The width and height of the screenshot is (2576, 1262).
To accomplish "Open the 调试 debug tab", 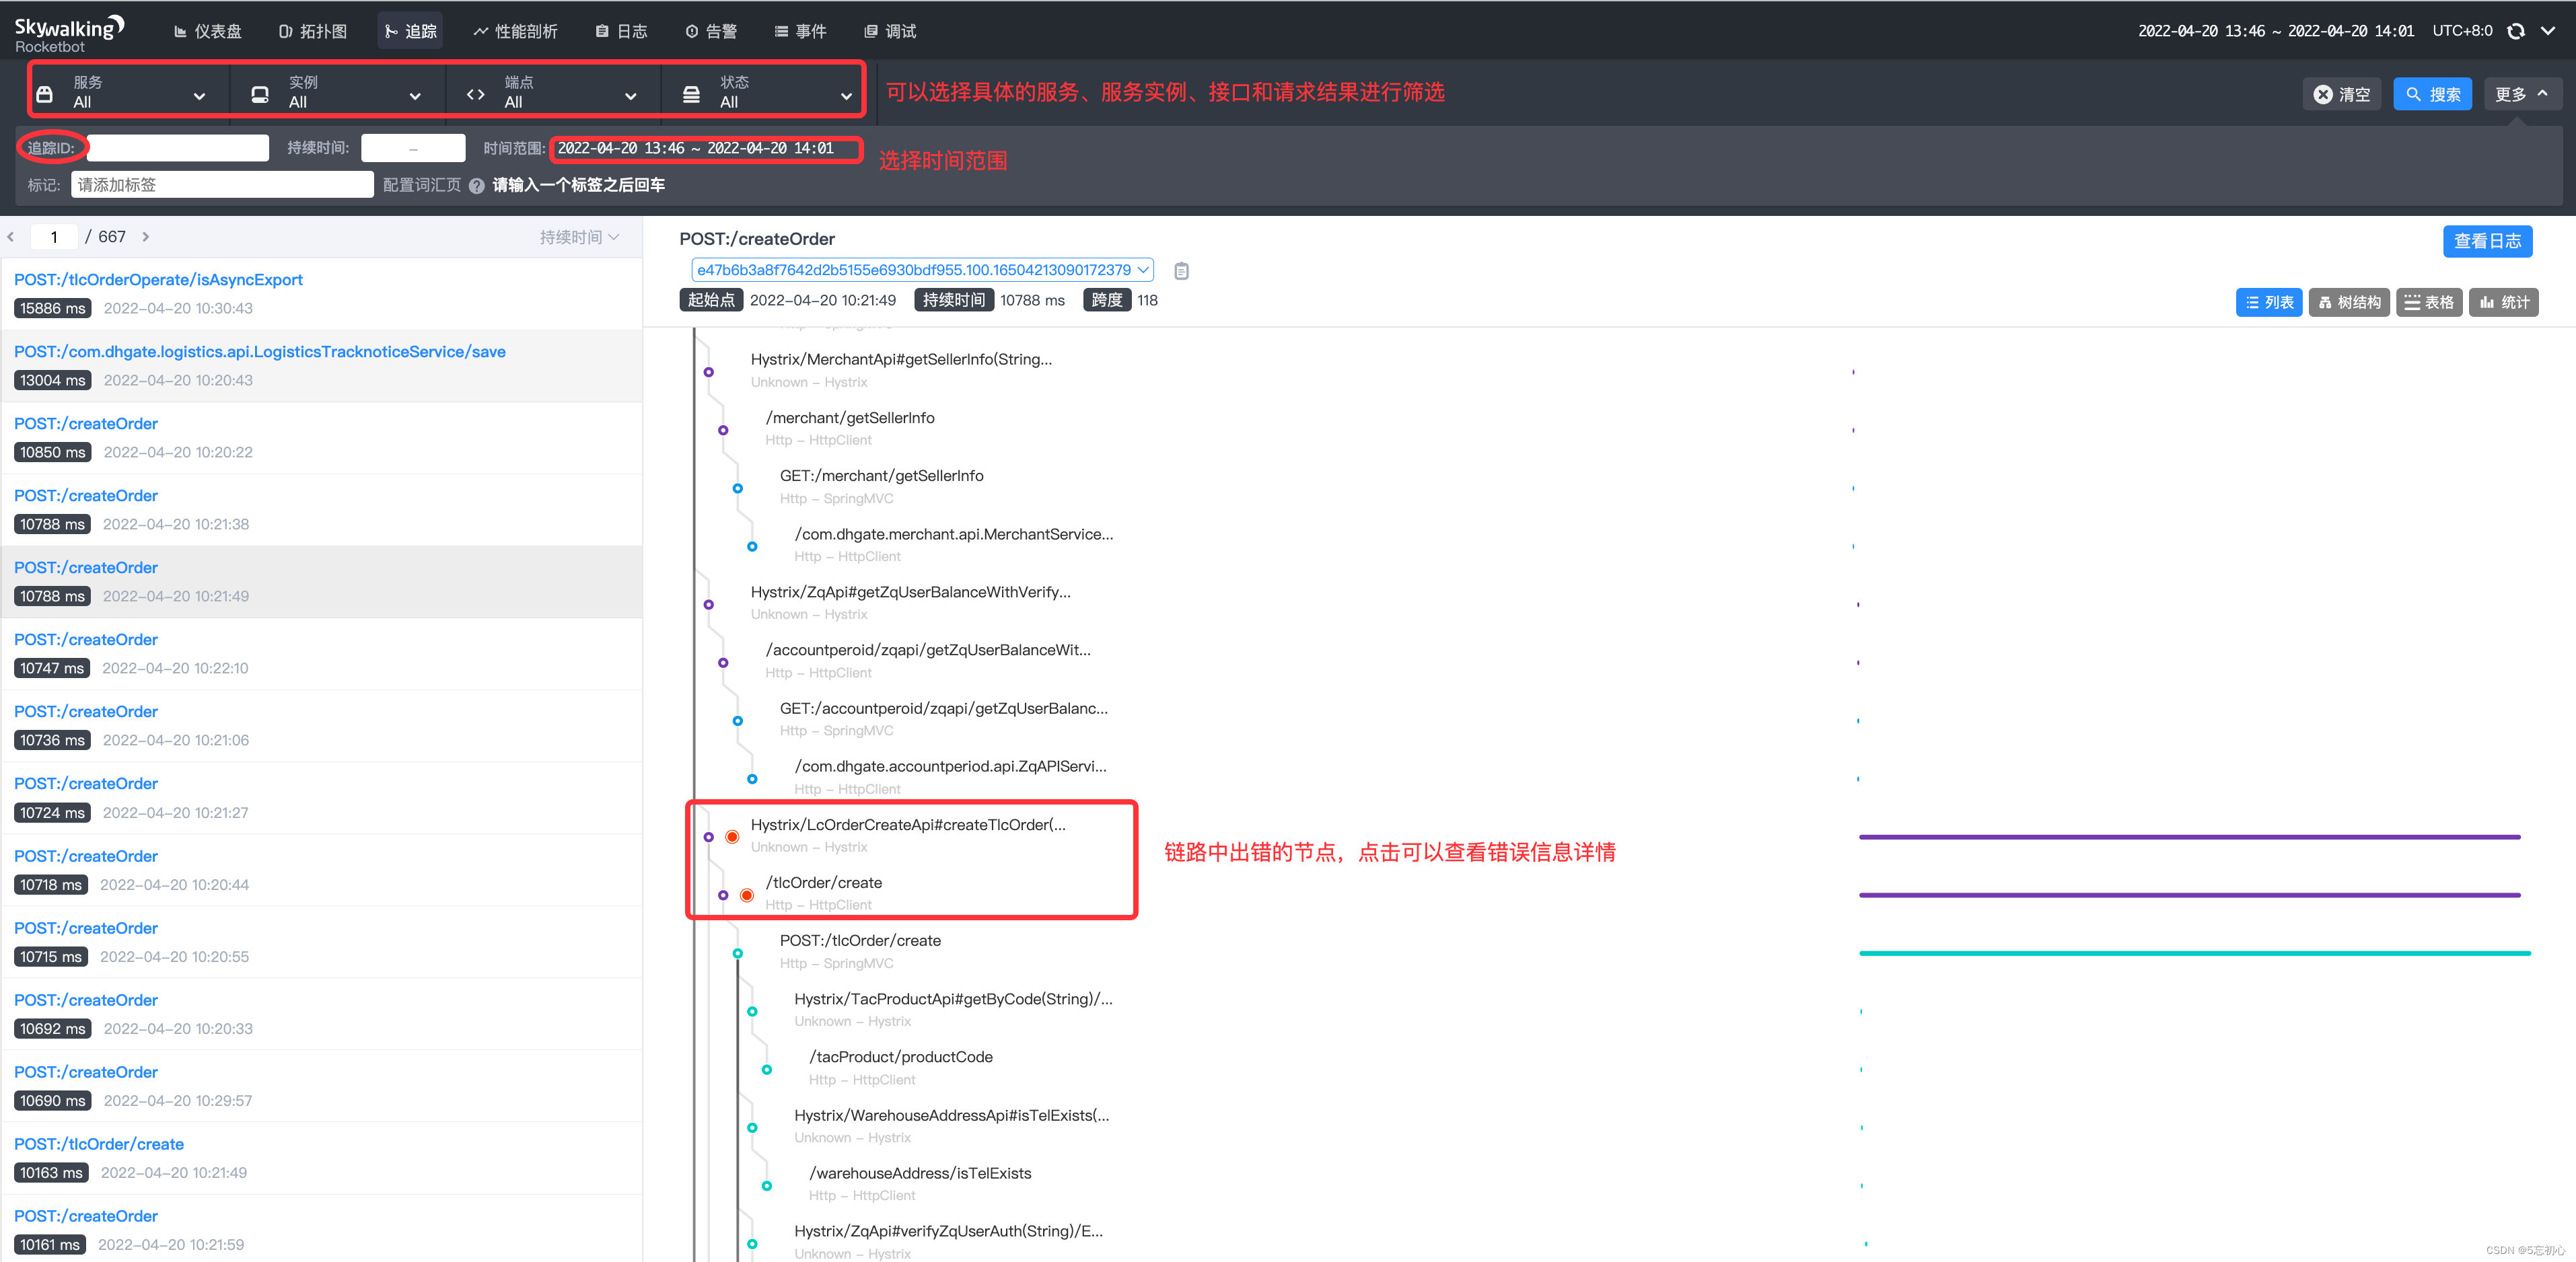I will pyautogui.click(x=890, y=31).
